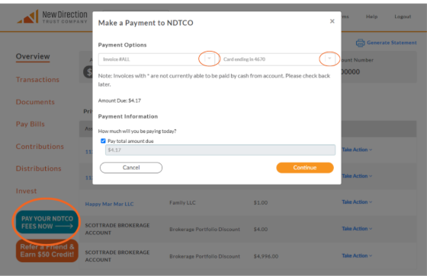Open the Documents sidebar tab
Screen dimensions: 427x276
click(x=35, y=102)
